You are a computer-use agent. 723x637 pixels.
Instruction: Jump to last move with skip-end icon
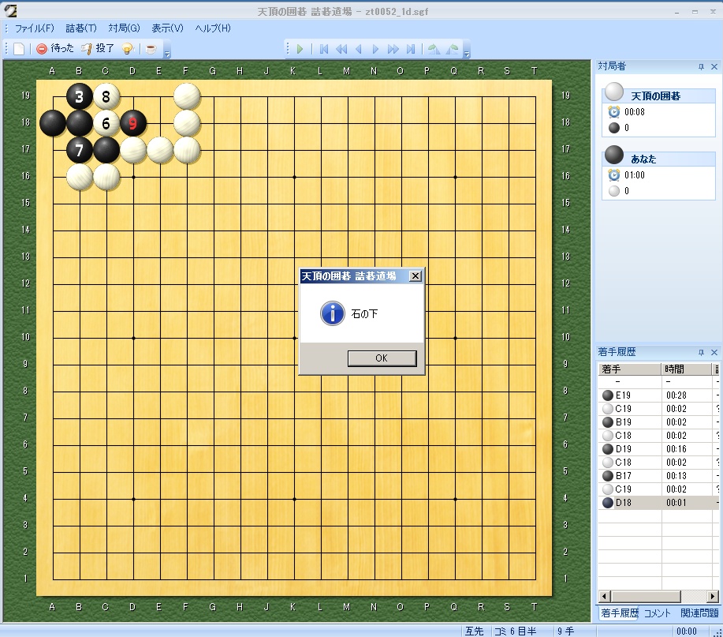[x=411, y=49]
